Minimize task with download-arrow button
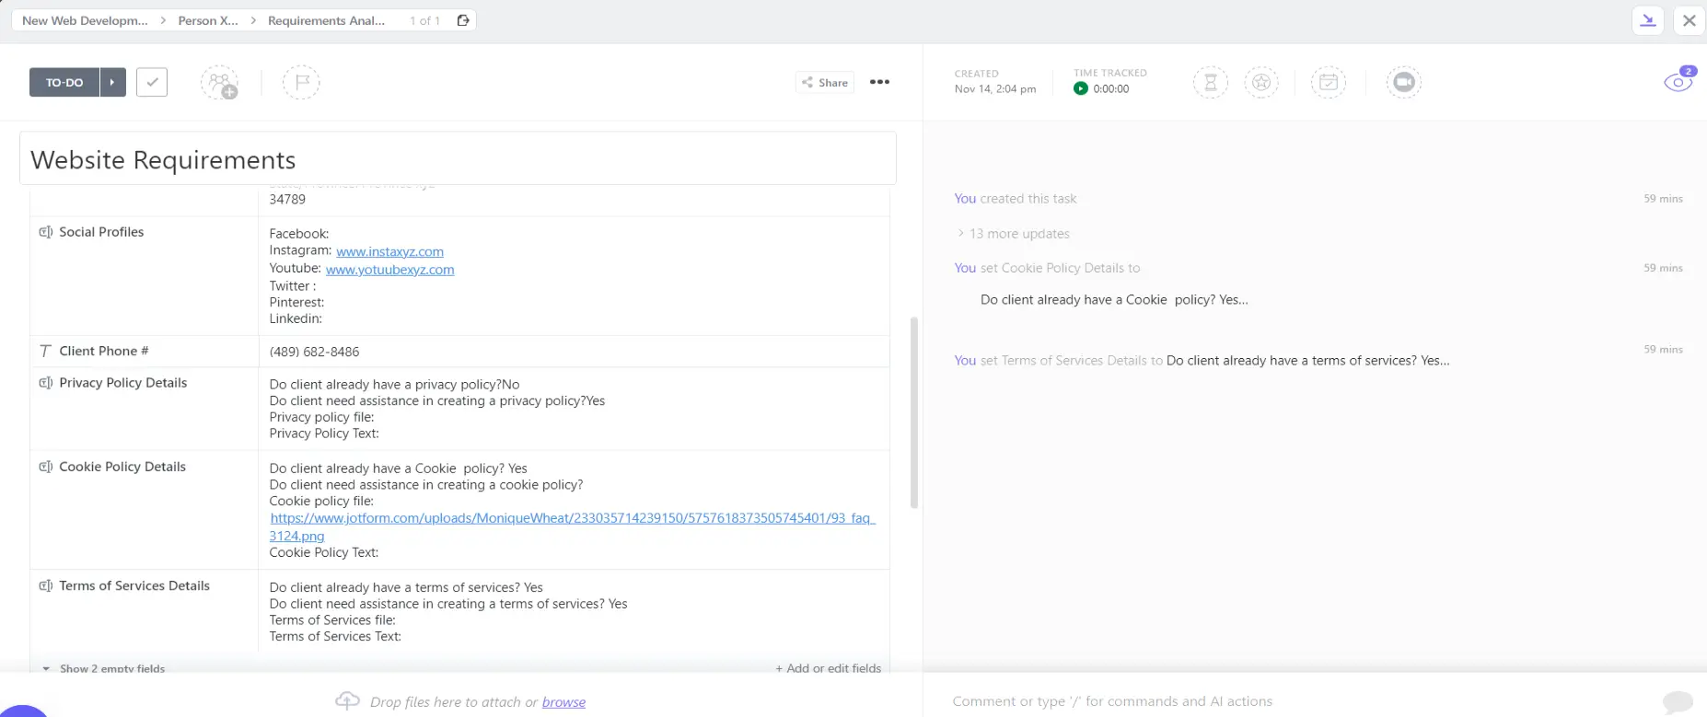This screenshot has height=717, width=1707. [1648, 20]
